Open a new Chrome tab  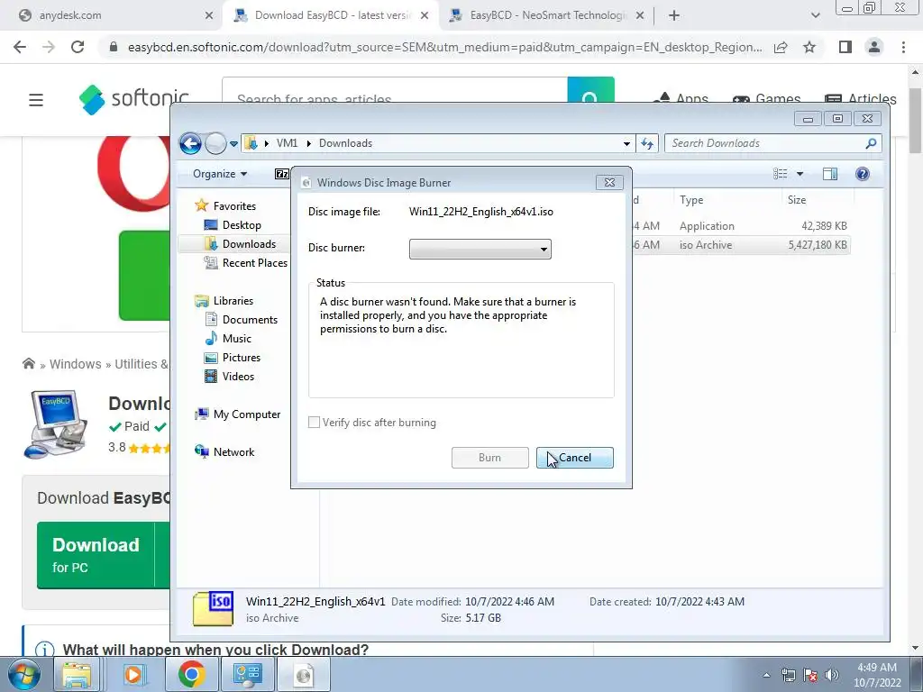[674, 16]
